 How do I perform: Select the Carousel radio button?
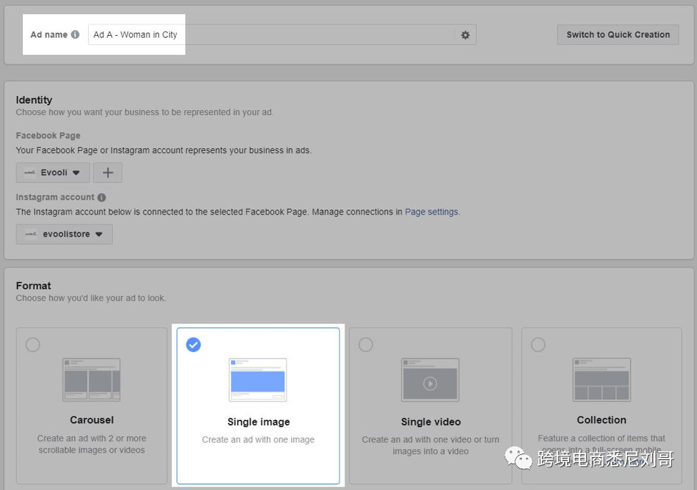33,345
